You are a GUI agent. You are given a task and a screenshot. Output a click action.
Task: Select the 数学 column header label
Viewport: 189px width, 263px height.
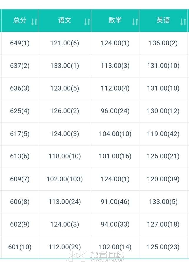click(x=115, y=20)
